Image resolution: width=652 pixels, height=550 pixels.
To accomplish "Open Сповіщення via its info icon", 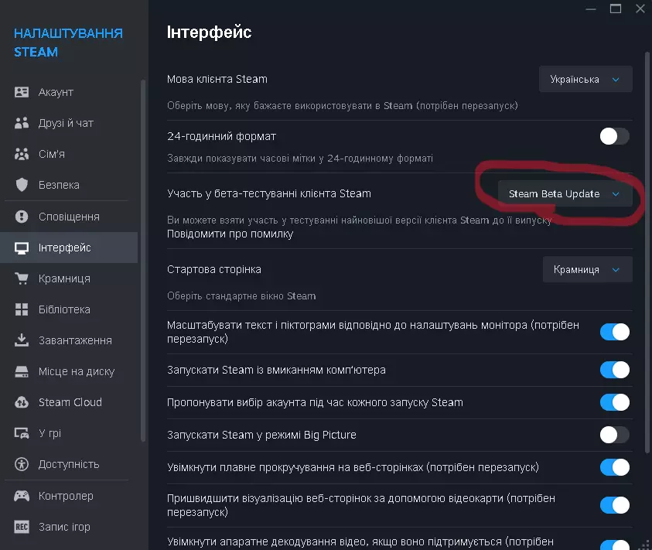I will point(22,217).
